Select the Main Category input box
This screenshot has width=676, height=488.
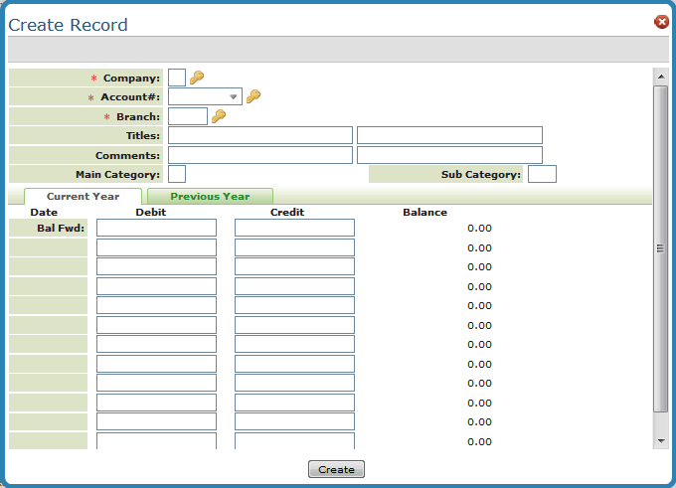pos(177,175)
